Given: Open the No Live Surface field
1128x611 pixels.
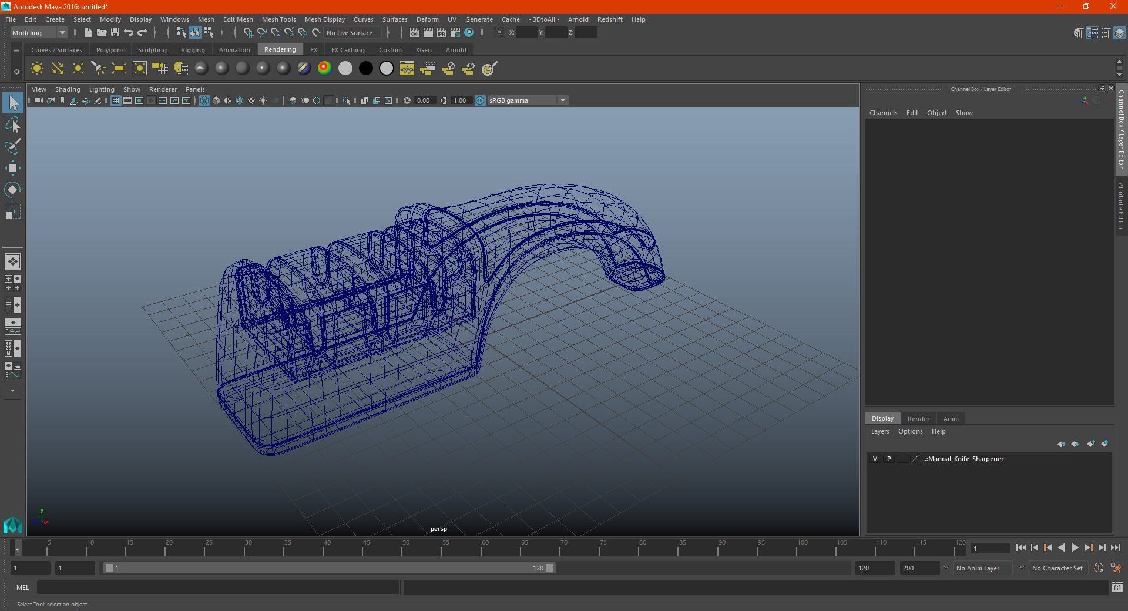Looking at the screenshot, I should click(x=352, y=33).
